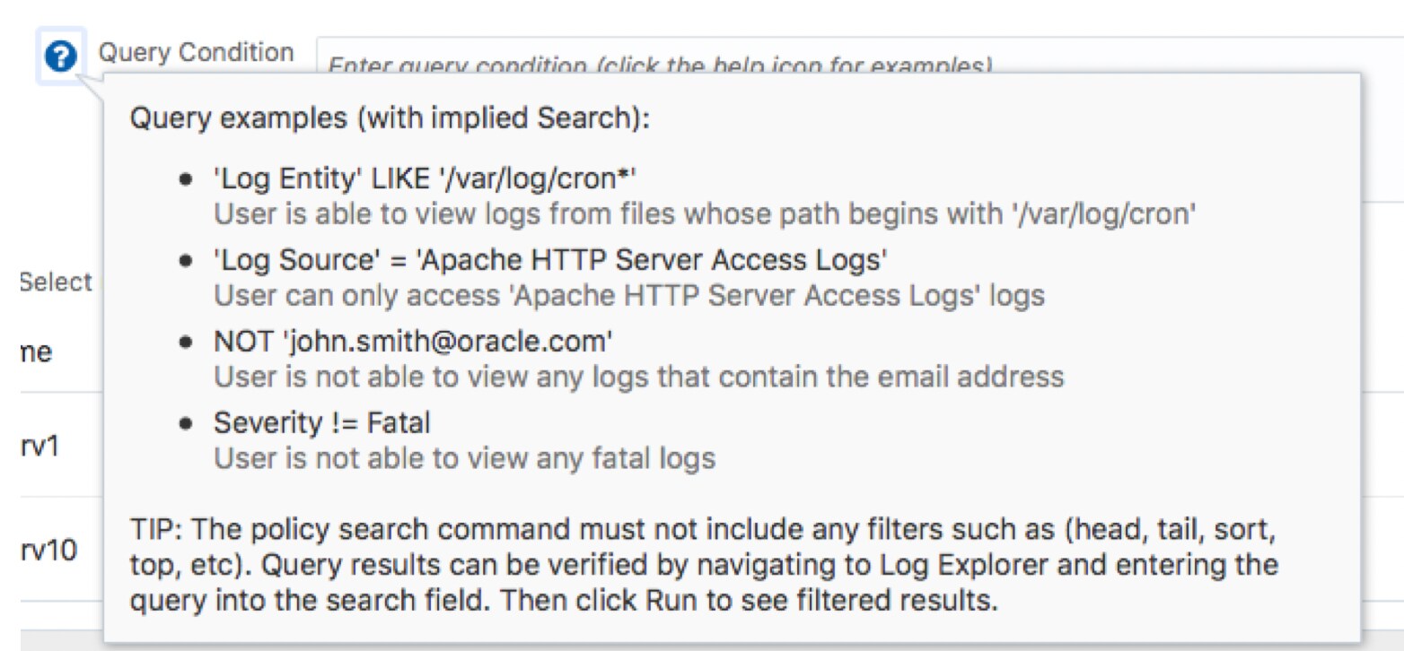Image resolution: width=1404 pixels, height=651 pixels.
Task: Click the partially hidden 'Select' label at left
Action: pos(56,282)
